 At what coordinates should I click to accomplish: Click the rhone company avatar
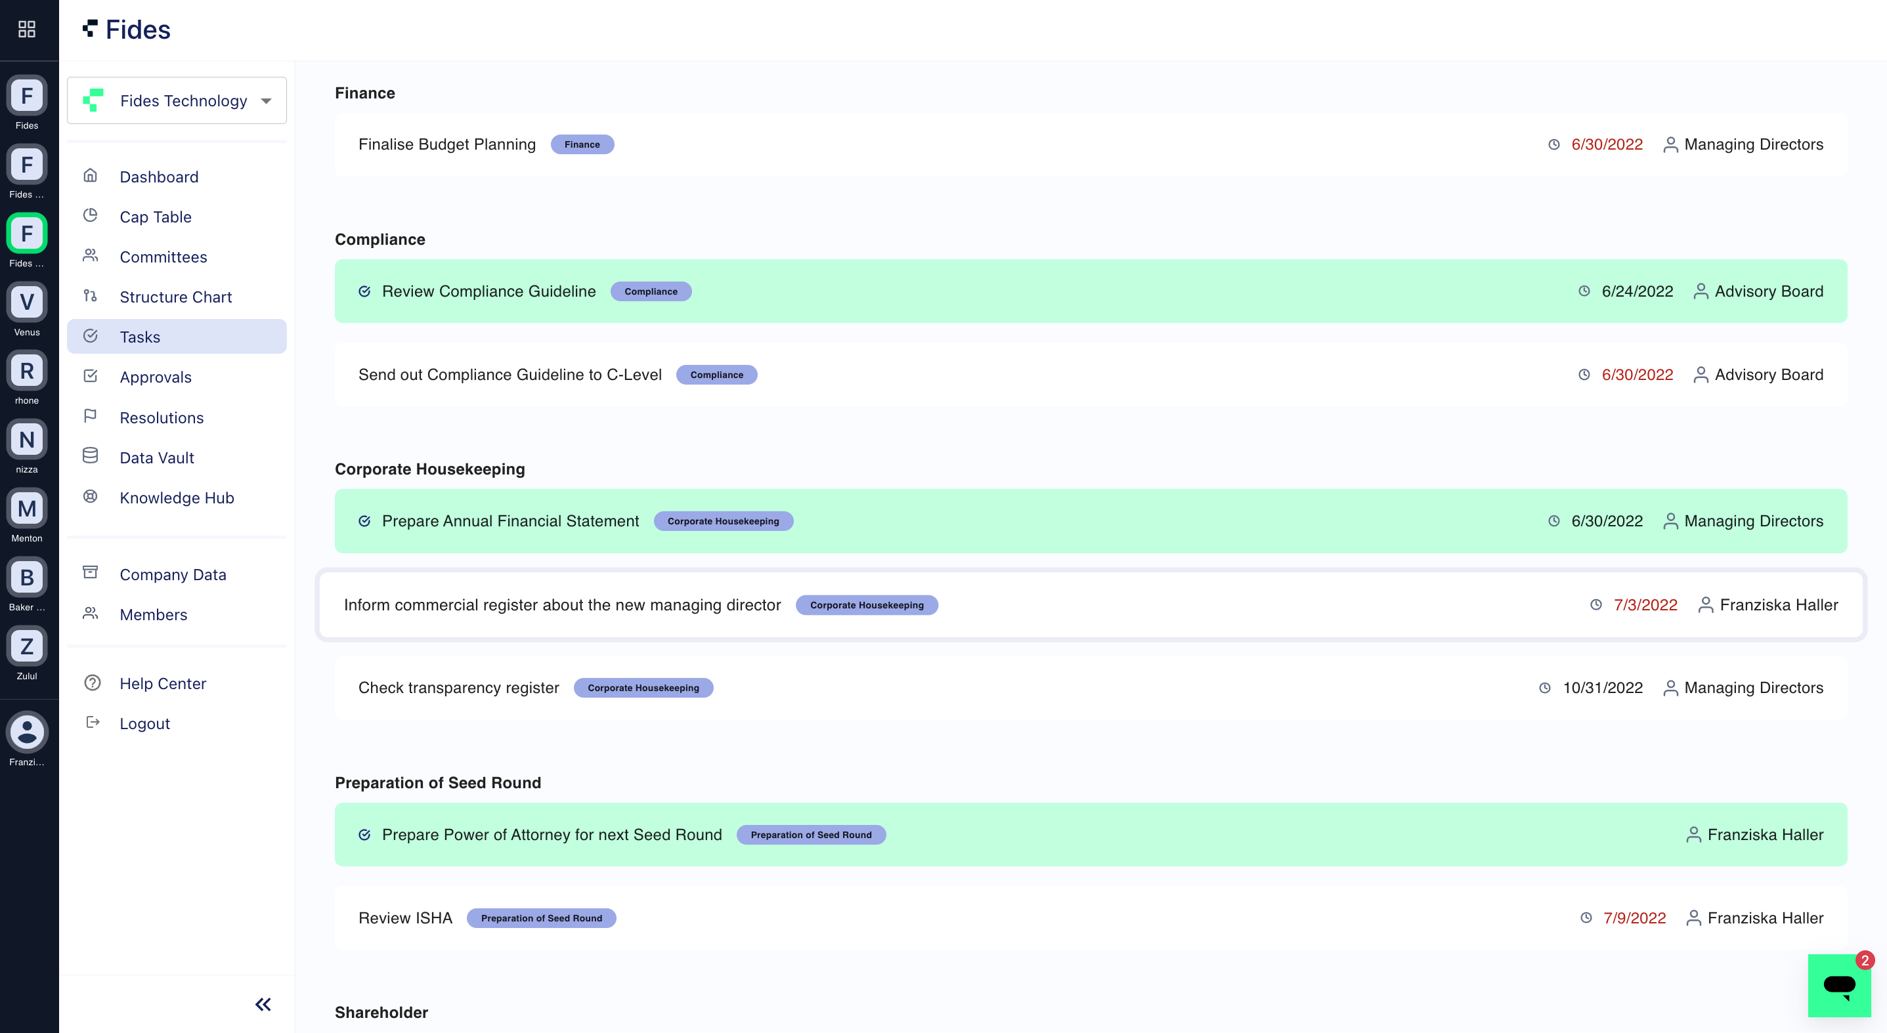click(x=27, y=370)
